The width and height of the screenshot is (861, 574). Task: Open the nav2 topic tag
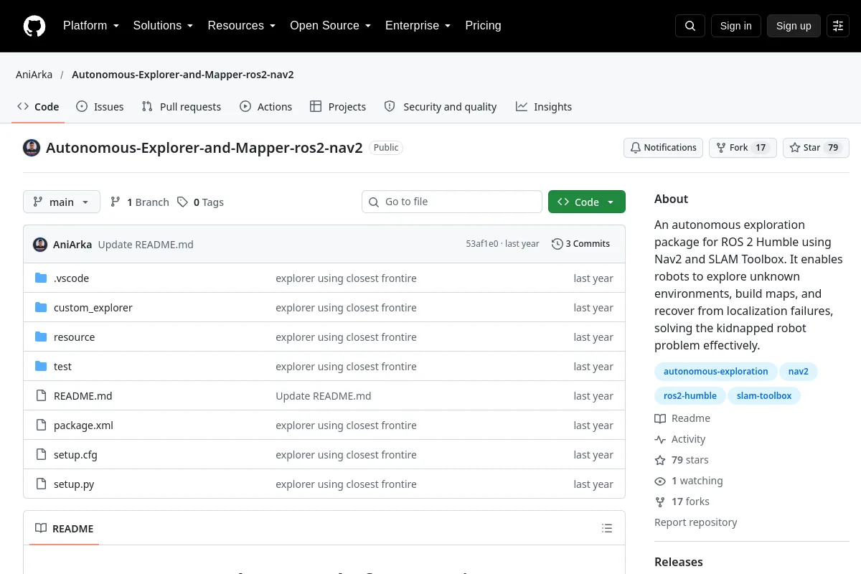tap(799, 372)
